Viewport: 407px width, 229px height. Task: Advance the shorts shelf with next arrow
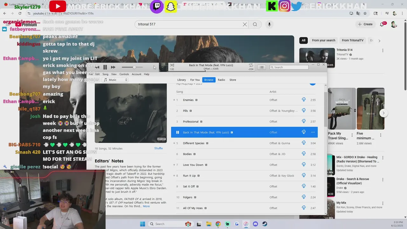tap(383, 113)
